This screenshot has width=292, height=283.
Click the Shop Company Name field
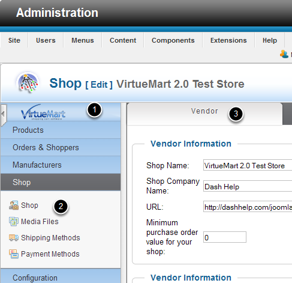(x=248, y=186)
